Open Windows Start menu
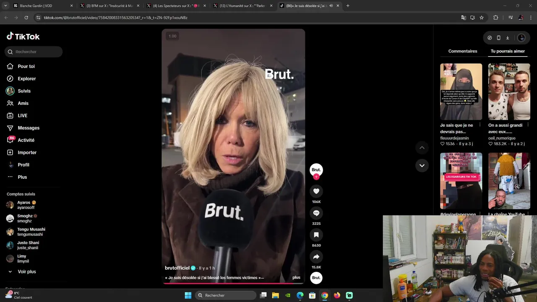The width and height of the screenshot is (537, 302). coord(188,295)
